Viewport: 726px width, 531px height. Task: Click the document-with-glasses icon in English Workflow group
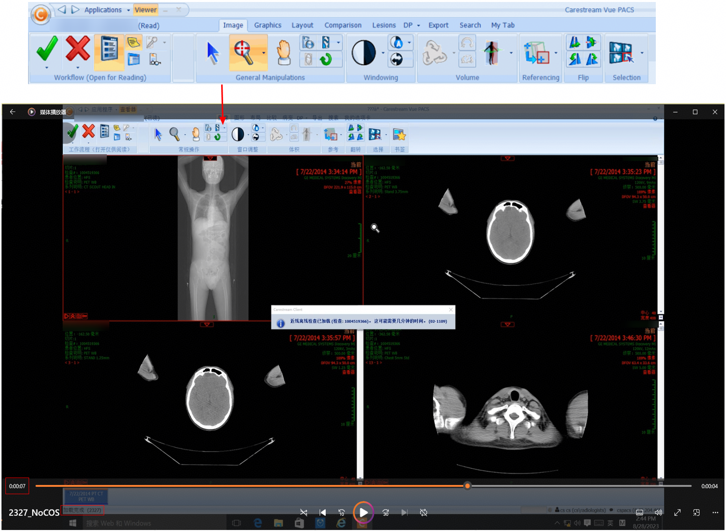point(155,60)
